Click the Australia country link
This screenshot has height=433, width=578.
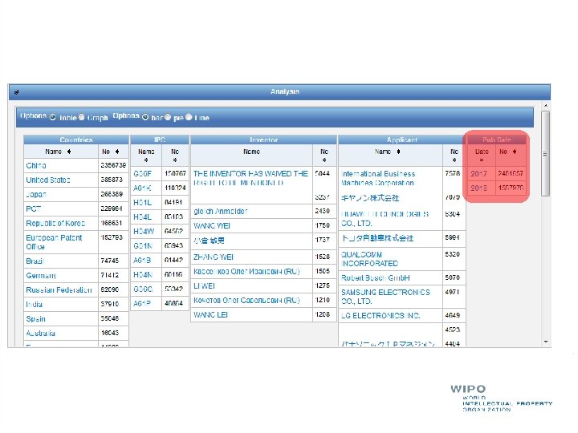click(x=41, y=334)
